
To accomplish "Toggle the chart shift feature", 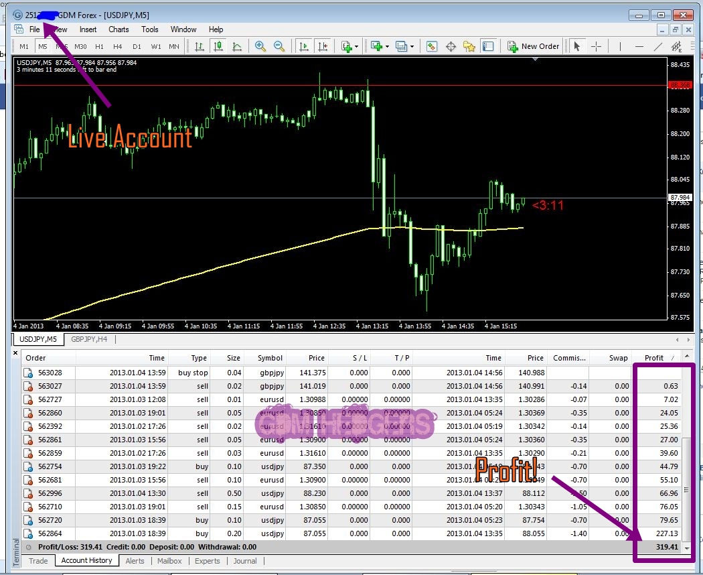I will [x=323, y=46].
